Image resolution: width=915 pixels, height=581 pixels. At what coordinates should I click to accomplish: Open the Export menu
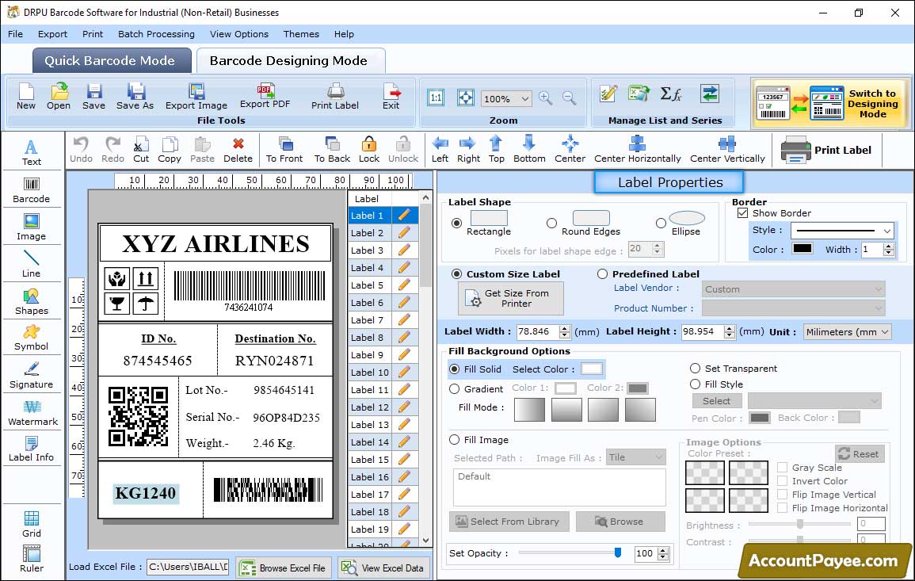click(52, 34)
